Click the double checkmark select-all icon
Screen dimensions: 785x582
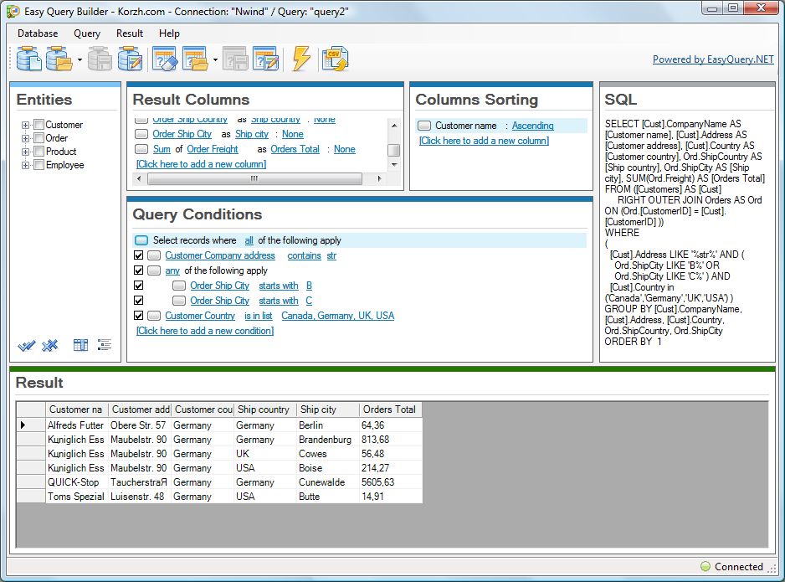26,345
